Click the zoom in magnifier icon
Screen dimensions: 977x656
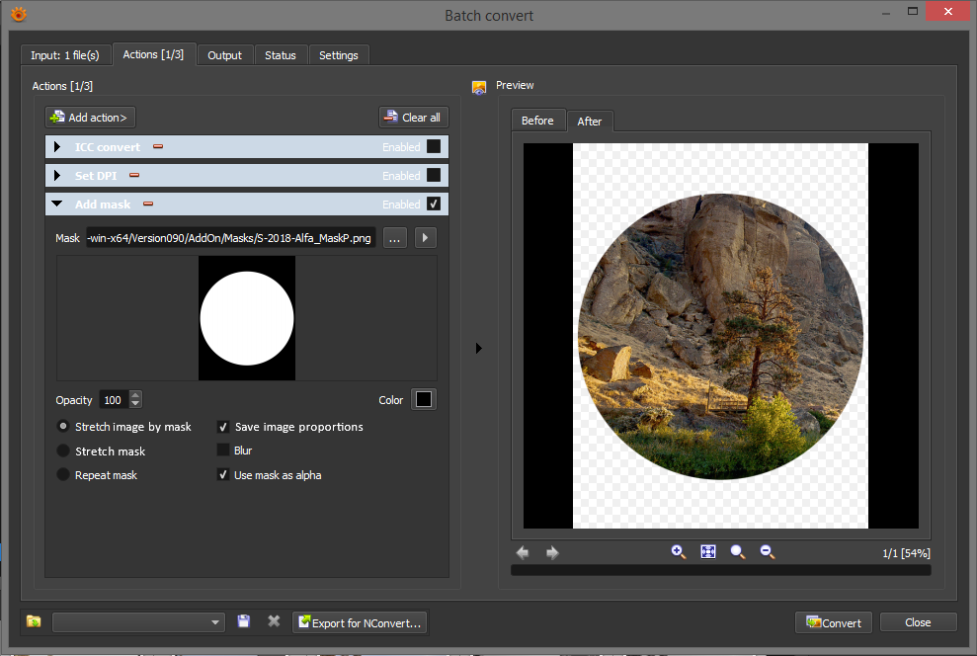(679, 552)
